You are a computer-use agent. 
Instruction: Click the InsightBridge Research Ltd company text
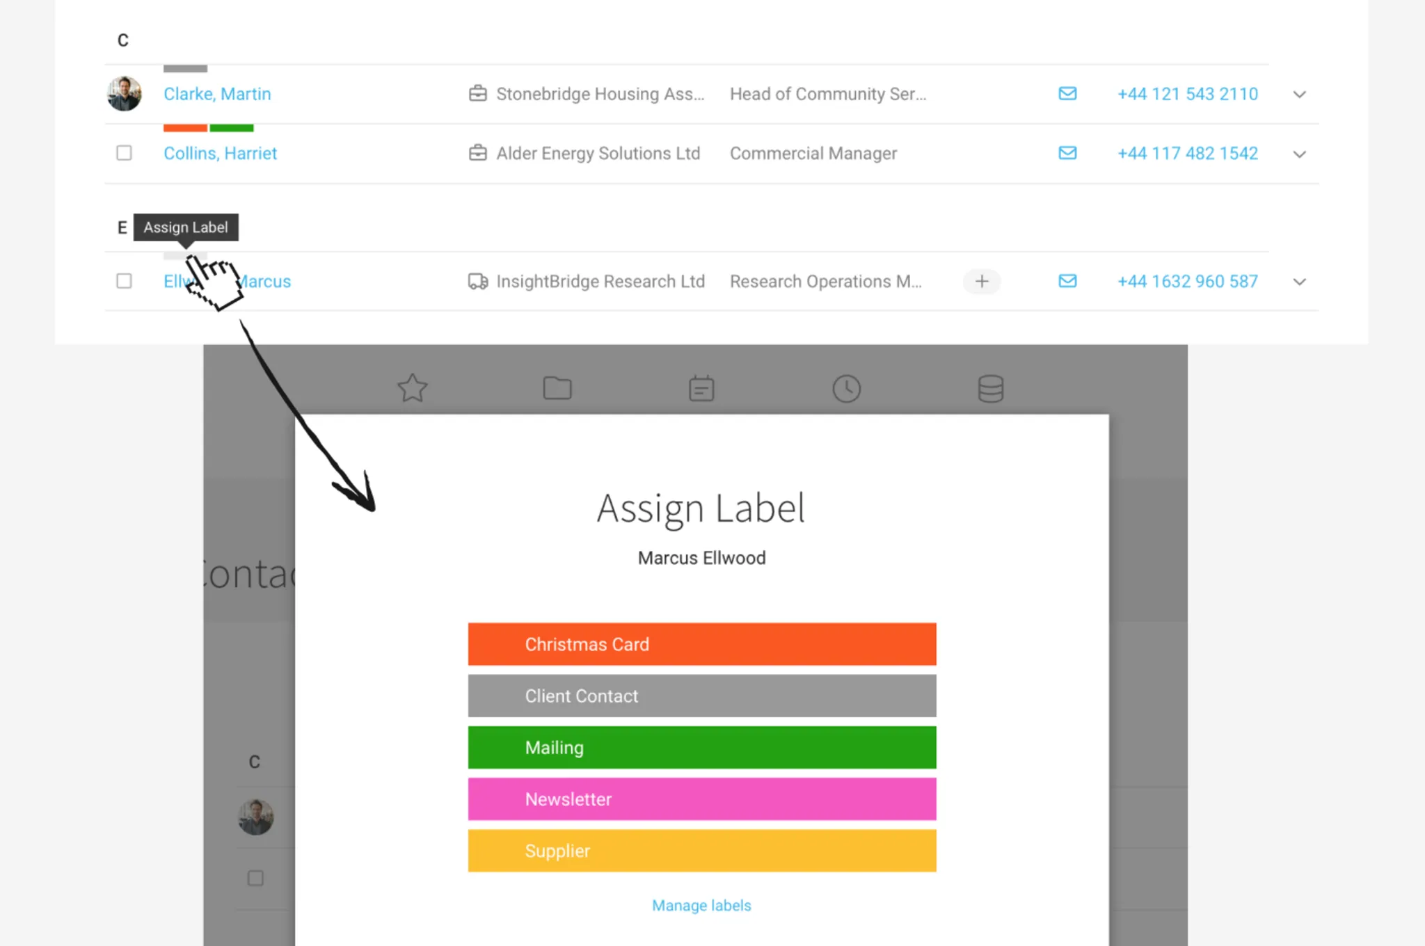[x=600, y=281]
